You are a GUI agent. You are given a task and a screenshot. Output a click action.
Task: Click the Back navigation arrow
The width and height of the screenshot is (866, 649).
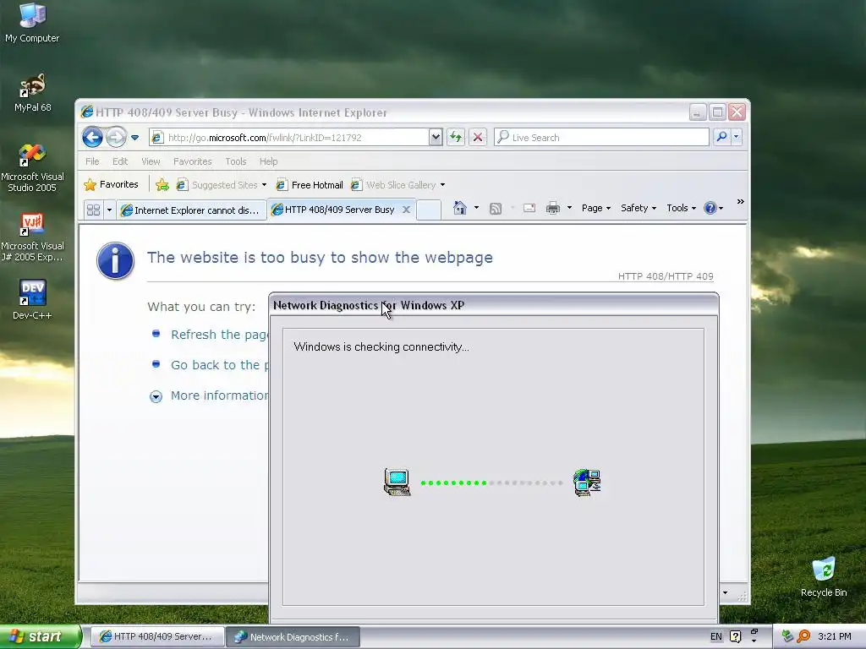[x=92, y=137]
